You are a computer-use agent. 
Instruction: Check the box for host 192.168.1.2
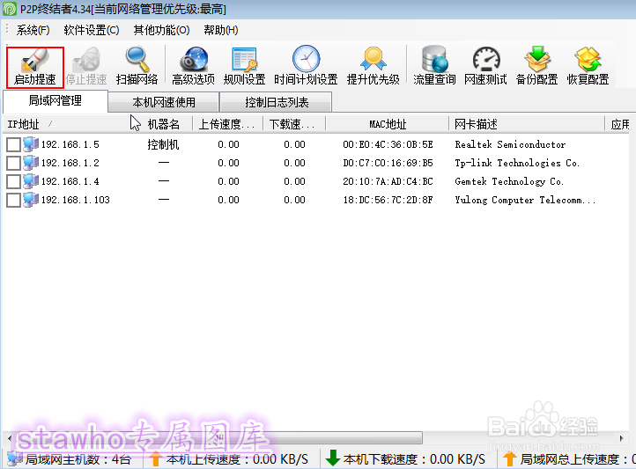[13, 163]
